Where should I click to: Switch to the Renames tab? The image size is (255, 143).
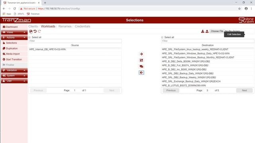click(65, 26)
